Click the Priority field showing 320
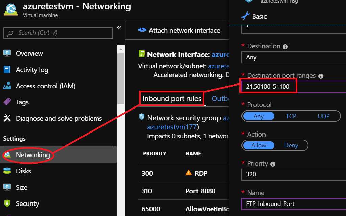This screenshot has width=346, height=216. point(294,174)
